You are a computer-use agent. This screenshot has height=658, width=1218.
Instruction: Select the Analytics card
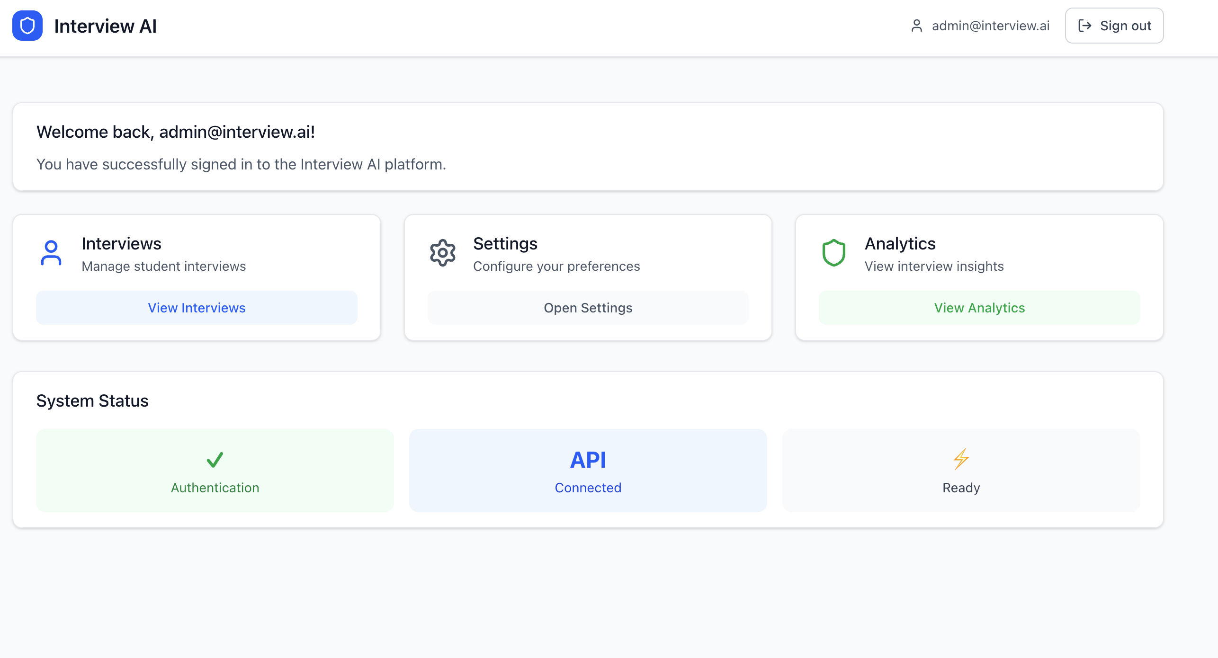point(979,277)
